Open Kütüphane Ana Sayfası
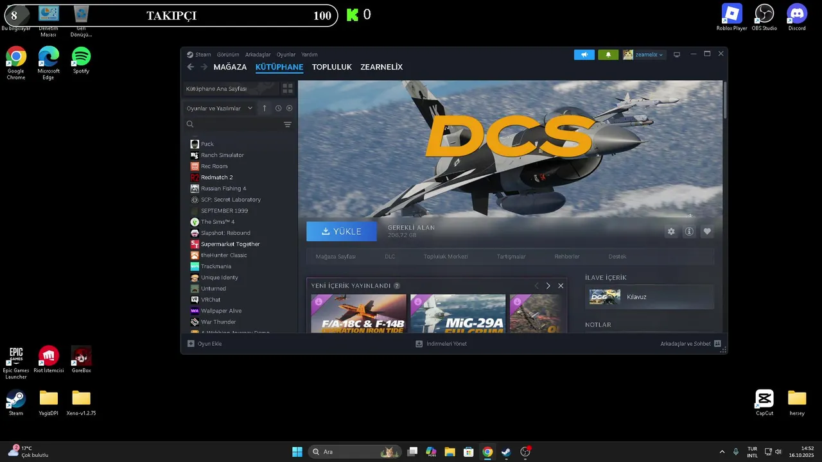 [x=231, y=89]
